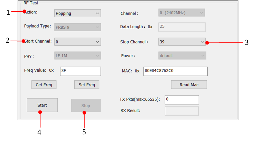This screenshot has width=253, height=141.
Task: Click the disabled Stop button
Action: point(86,105)
